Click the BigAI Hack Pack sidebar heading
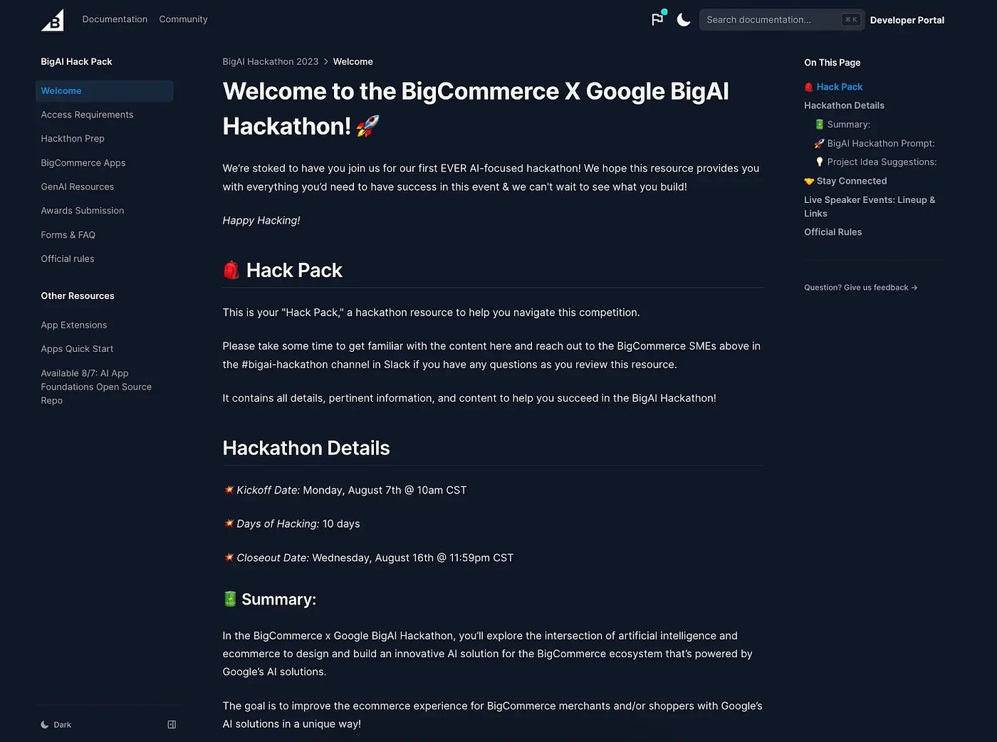997x742 pixels. coord(76,62)
